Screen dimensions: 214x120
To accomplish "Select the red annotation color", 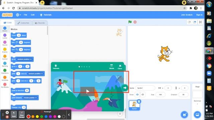I will (x=28, y=116).
